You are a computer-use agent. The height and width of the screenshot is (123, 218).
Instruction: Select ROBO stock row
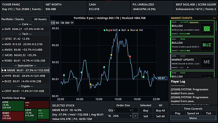pyautogui.click(x=25, y=61)
